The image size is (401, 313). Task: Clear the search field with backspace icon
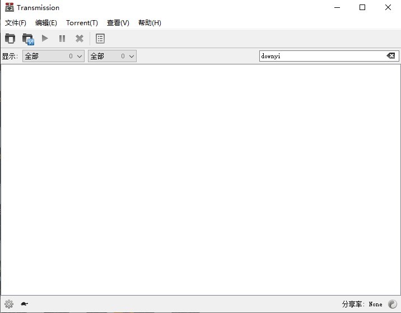391,56
